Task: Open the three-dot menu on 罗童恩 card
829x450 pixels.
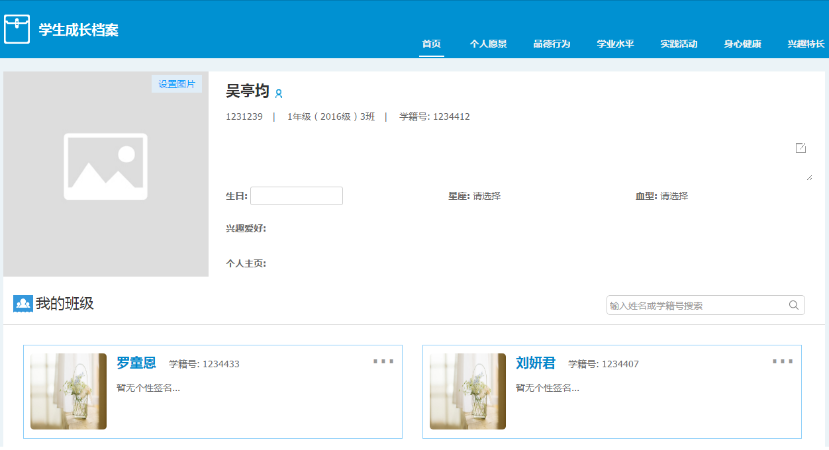Action: tap(383, 361)
